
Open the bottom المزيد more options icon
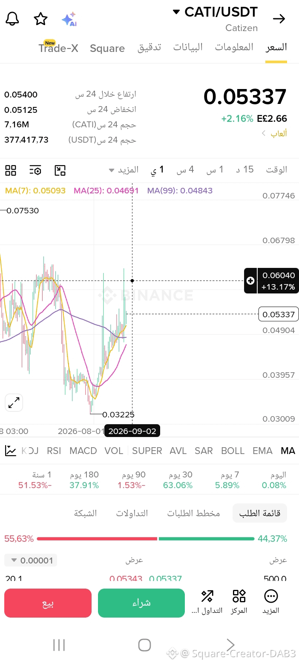pos(271,601)
